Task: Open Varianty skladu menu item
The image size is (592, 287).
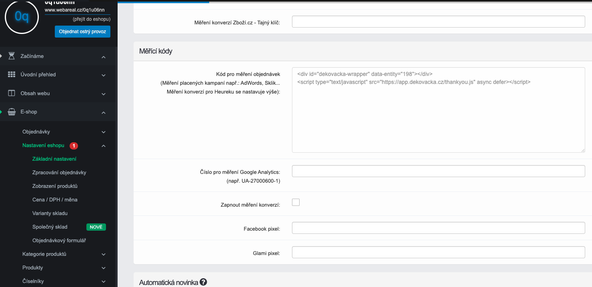Action: 50,213
